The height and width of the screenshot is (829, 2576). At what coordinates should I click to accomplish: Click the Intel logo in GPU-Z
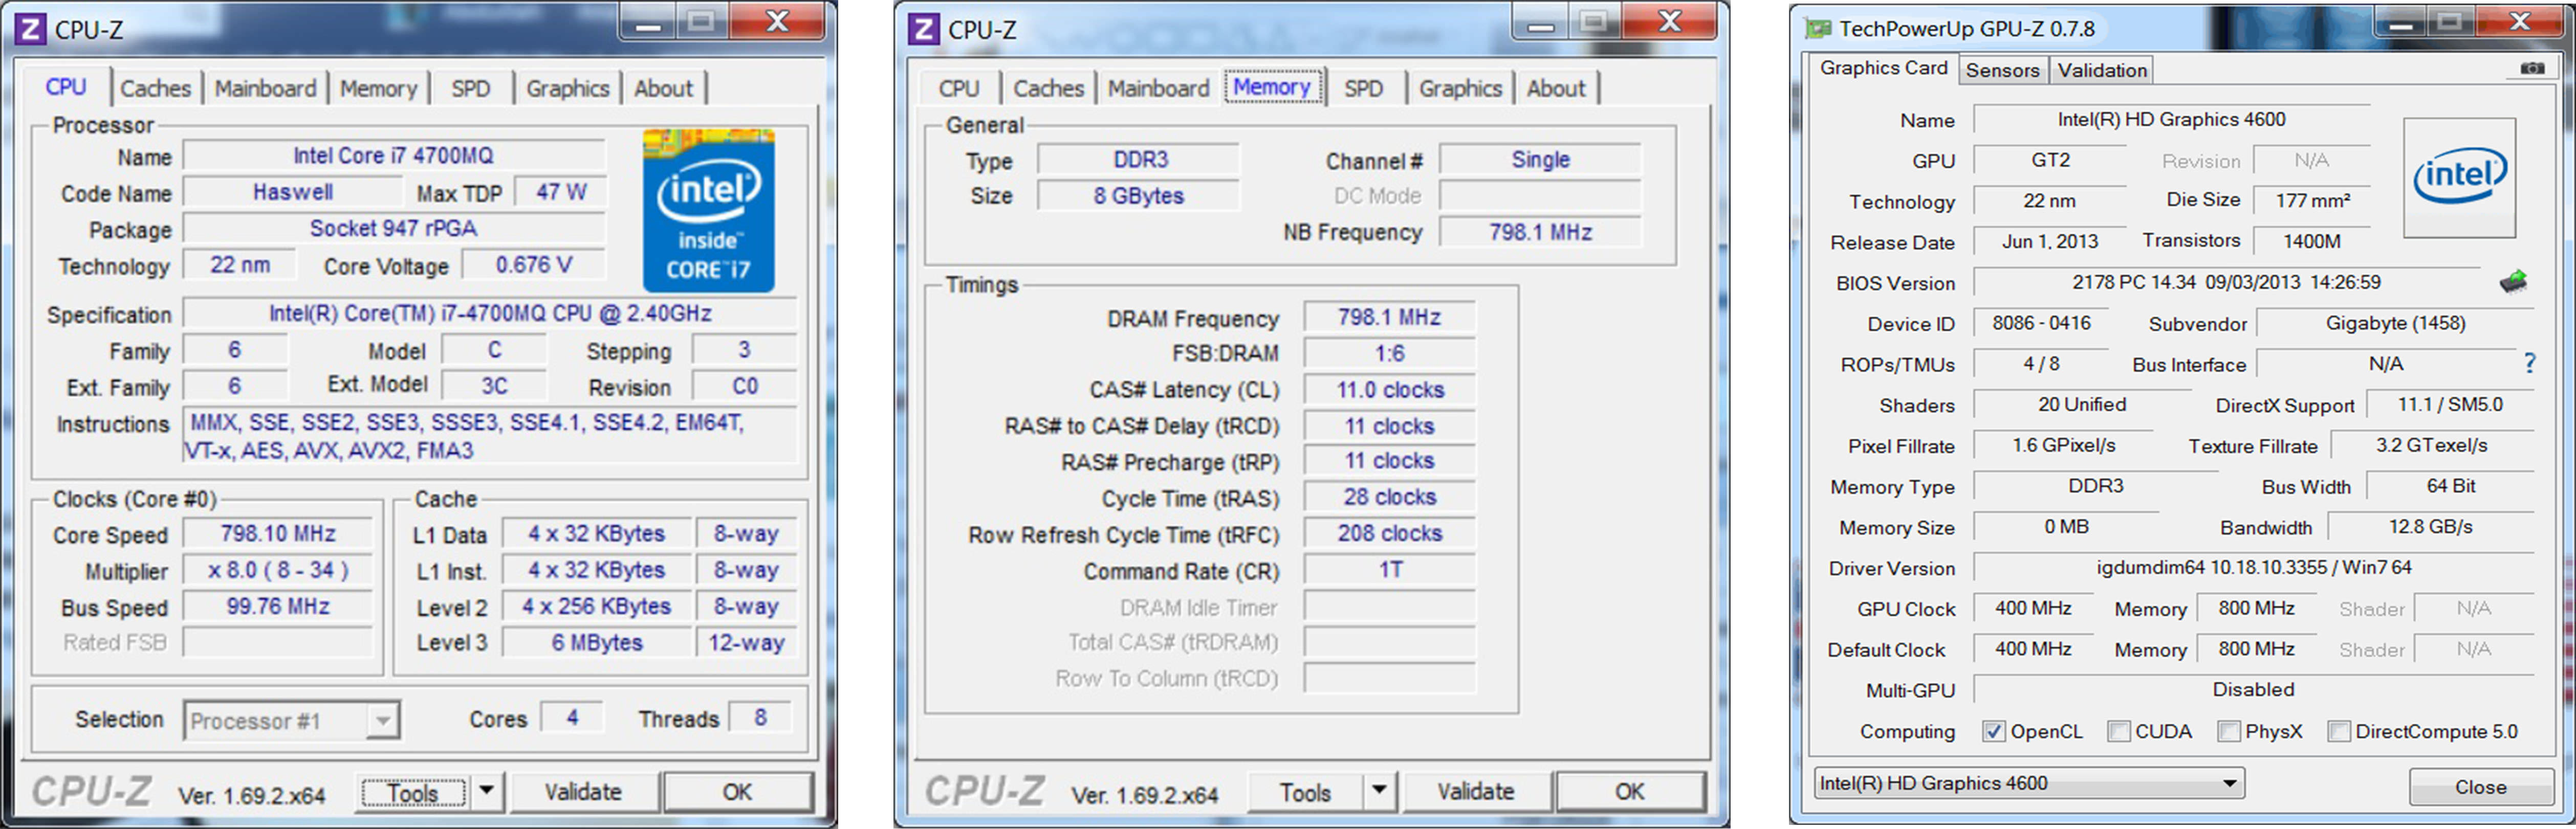point(2458,177)
